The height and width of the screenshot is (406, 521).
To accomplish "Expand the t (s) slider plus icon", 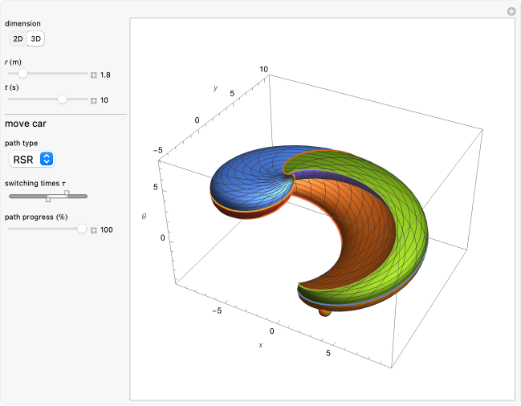I will [x=94, y=100].
